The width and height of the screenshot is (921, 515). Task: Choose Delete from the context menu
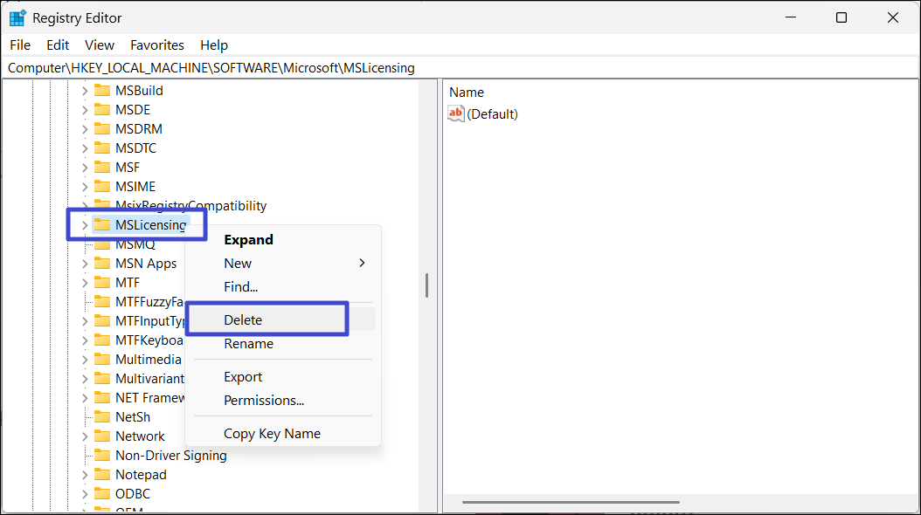[243, 319]
